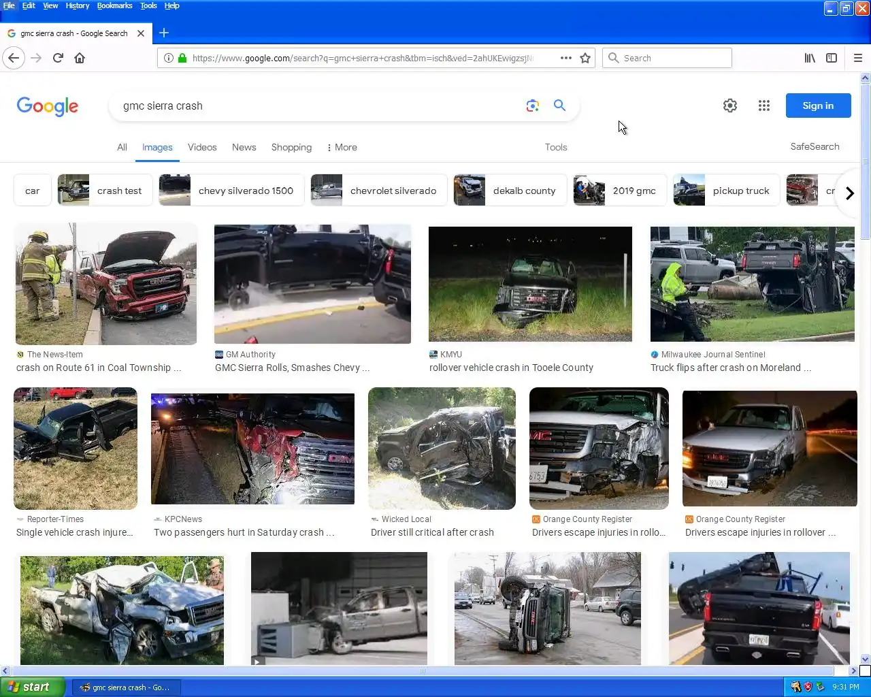
Task: Select the 'pickup truck' chip
Action: [726, 191]
